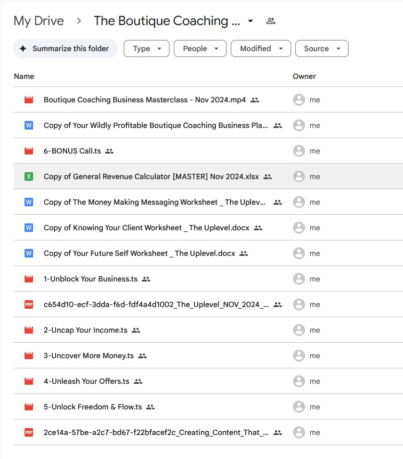This screenshot has width=403, height=459.
Task: Click the video icon beside 5-Unlock Freedom & Flow.ts
Action: coord(29,407)
